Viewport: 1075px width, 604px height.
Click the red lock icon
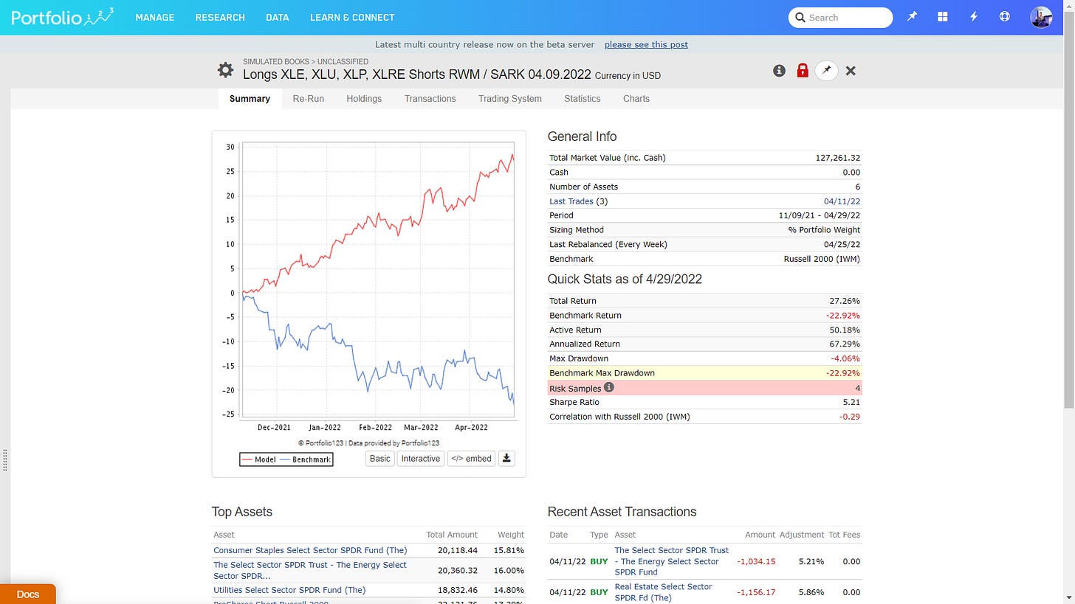click(x=803, y=71)
